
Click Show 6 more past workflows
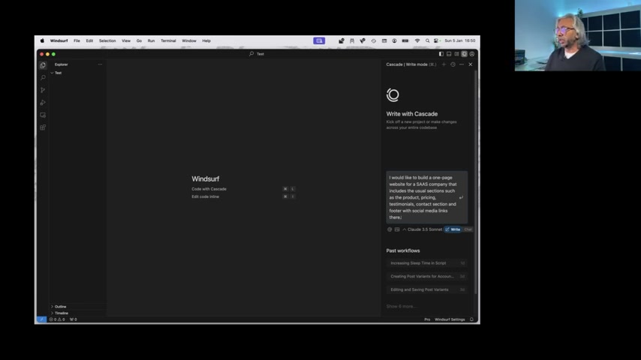[x=401, y=307]
